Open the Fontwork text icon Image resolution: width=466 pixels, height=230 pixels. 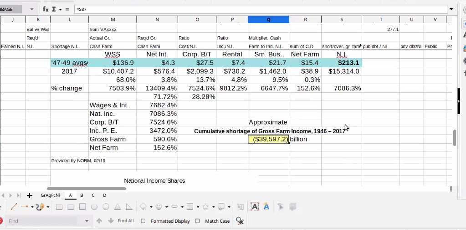pyautogui.click(x=266, y=207)
